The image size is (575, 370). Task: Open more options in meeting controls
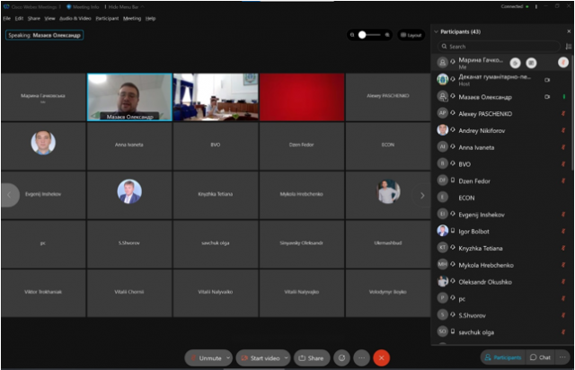point(361,358)
